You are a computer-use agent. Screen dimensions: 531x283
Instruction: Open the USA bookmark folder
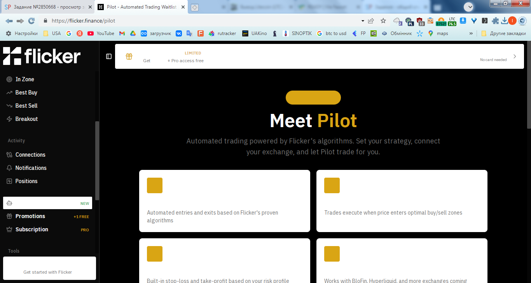coord(52,33)
